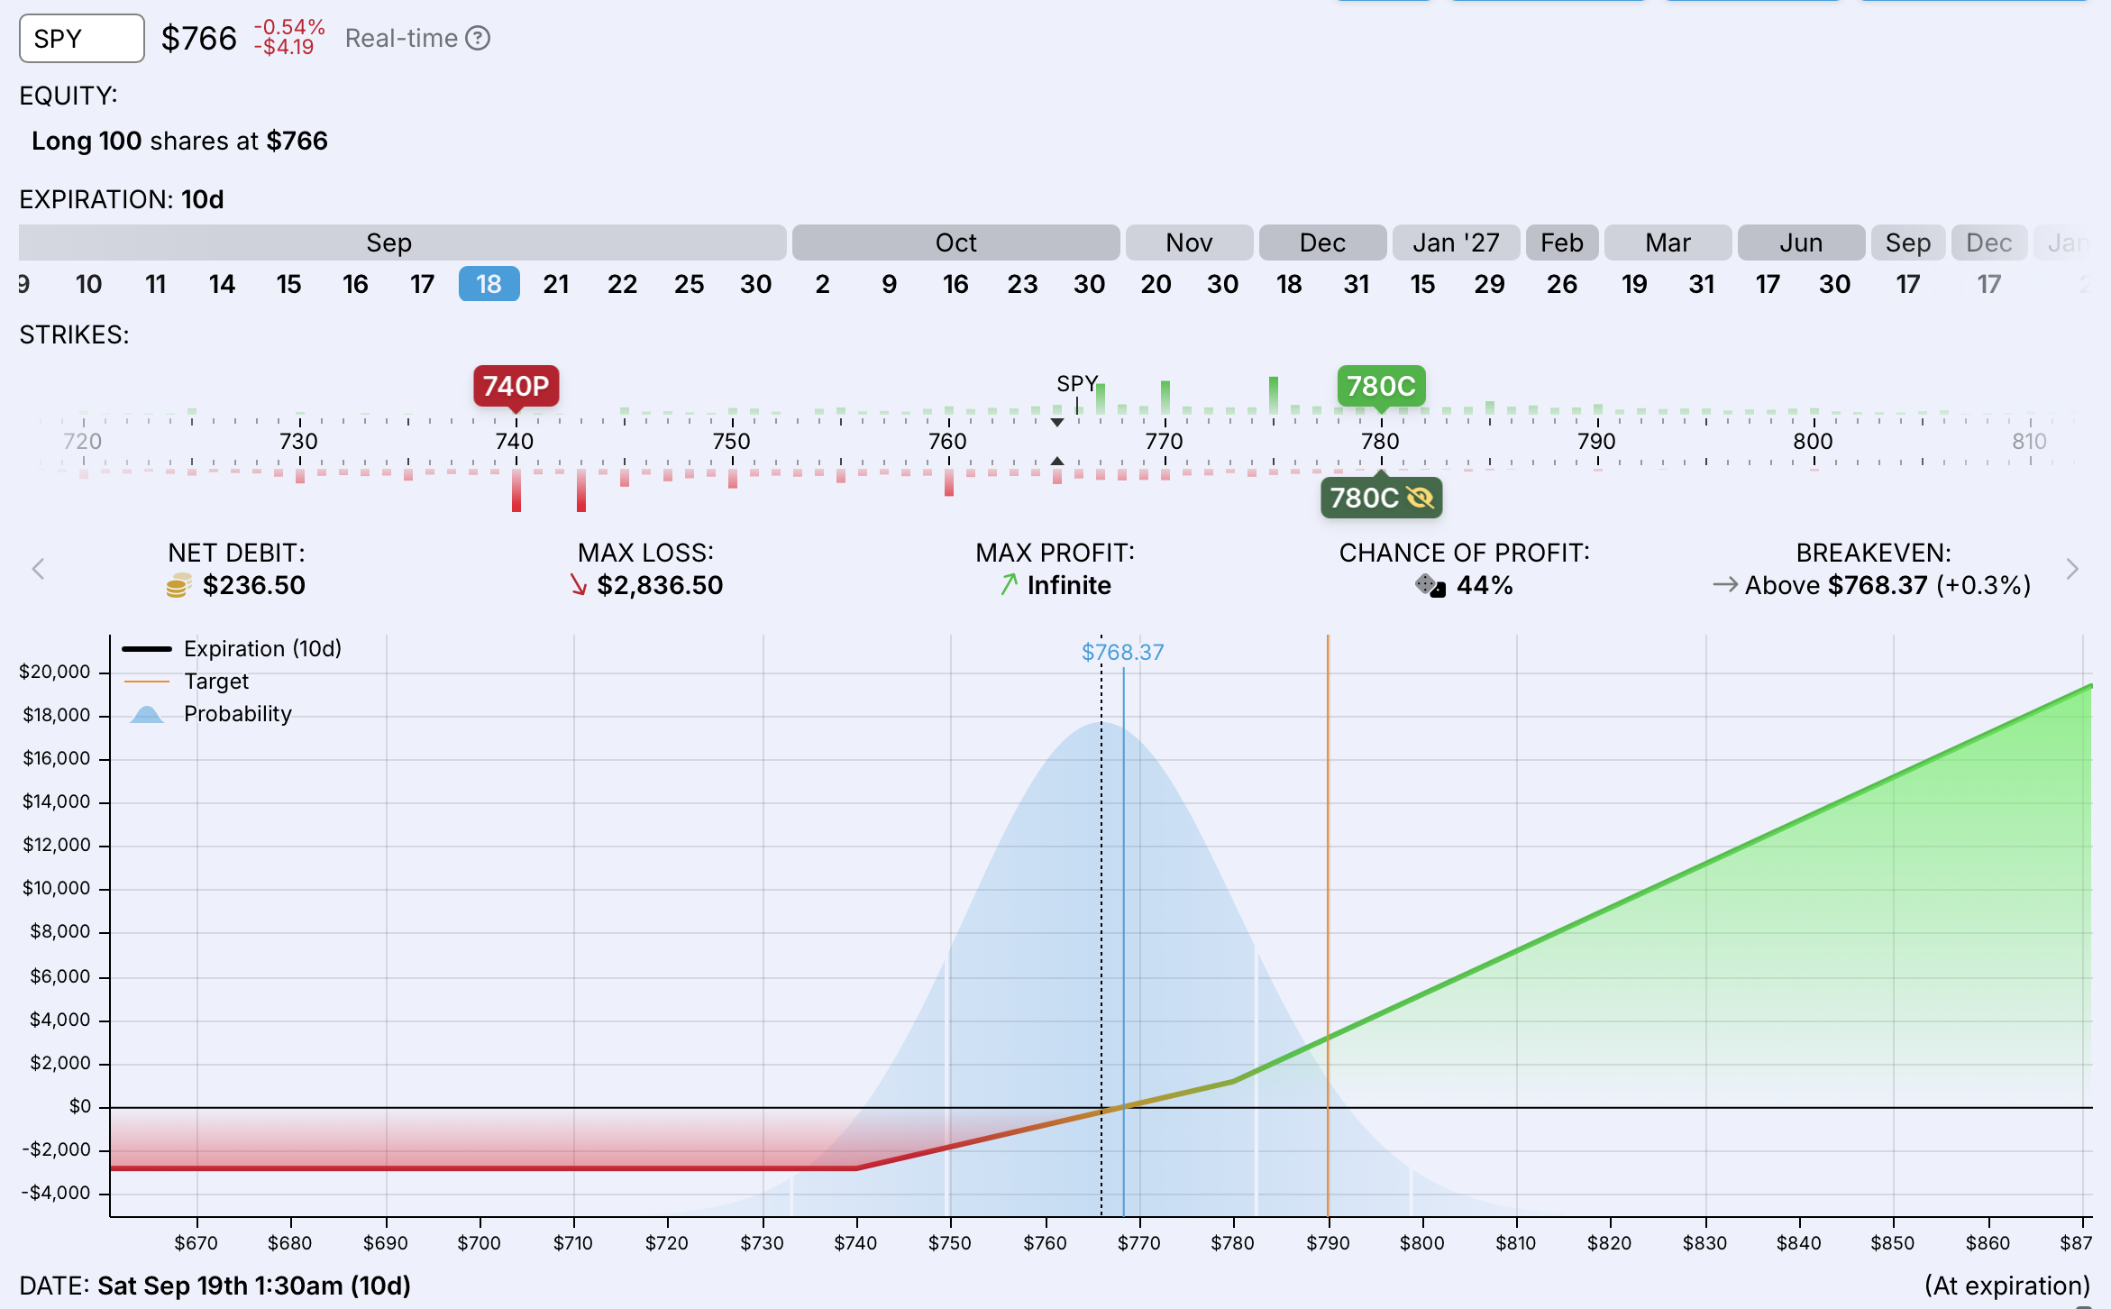Choose the October 2 expiration date
Screen dimensions: 2111x1309
click(x=822, y=284)
